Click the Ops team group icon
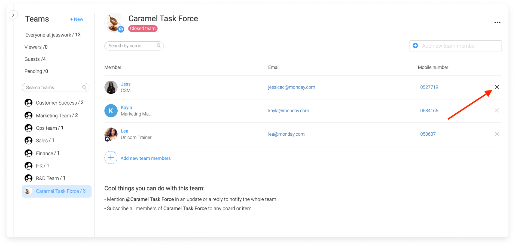Image resolution: width=515 pixels, height=246 pixels. coord(28,128)
